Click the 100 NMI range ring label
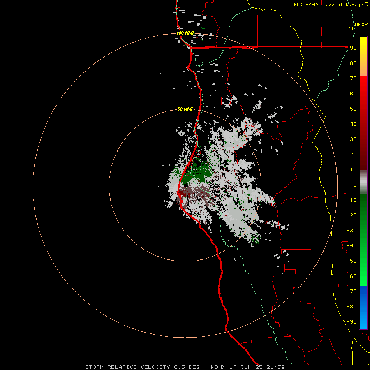The height and width of the screenshot is (370, 370). (185, 33)
